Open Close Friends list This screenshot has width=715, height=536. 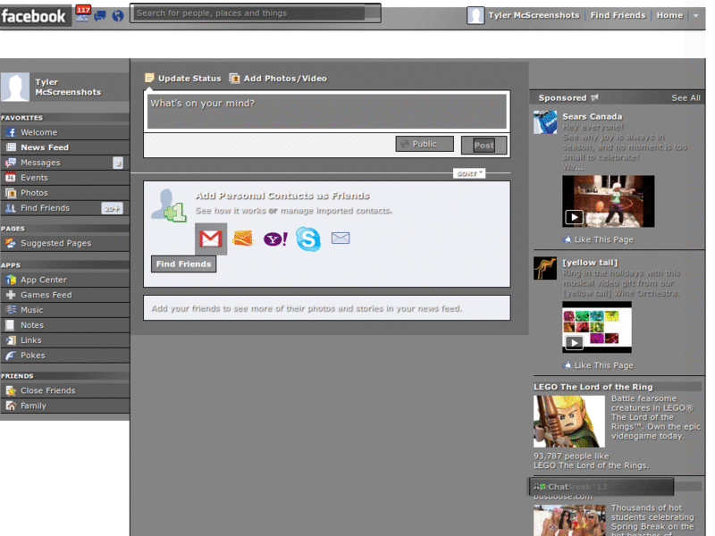(65, 390)
